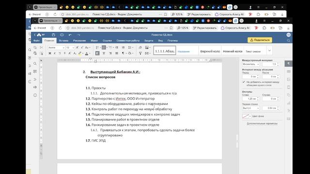Click the numbered list icon
Image resolution: width=310 pixels, height=174 pixels.
(104, 47)
